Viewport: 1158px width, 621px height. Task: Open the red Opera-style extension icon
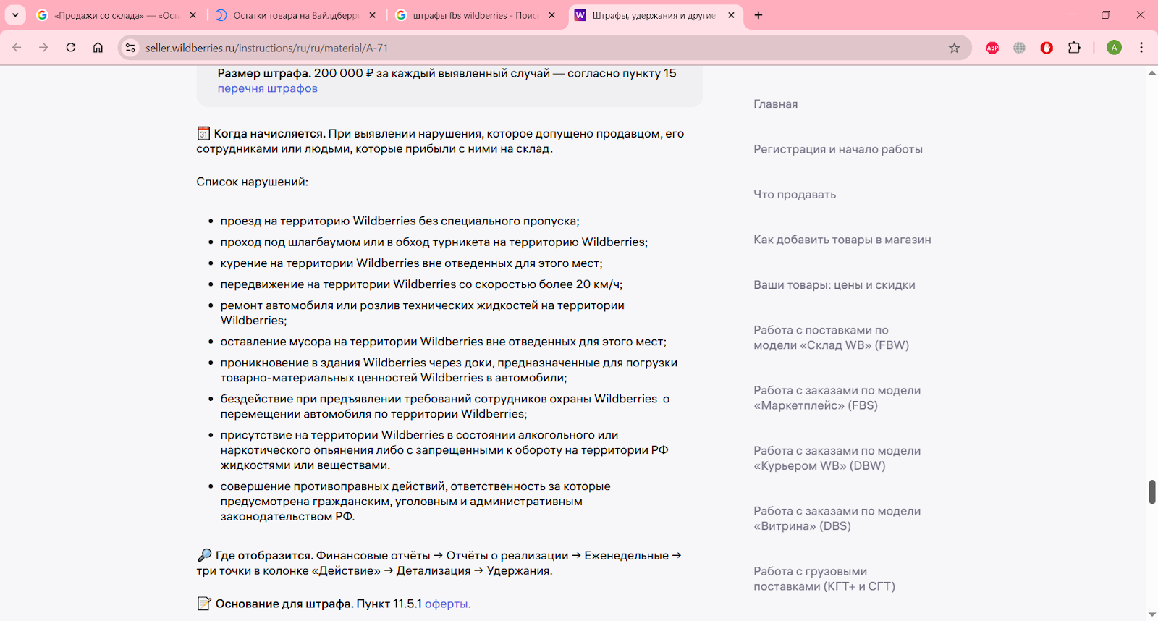(1047, 48)
